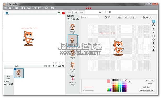Switch to the 脚本 (Scripts) tab
161x98 pixels.
tap(69, 12)
